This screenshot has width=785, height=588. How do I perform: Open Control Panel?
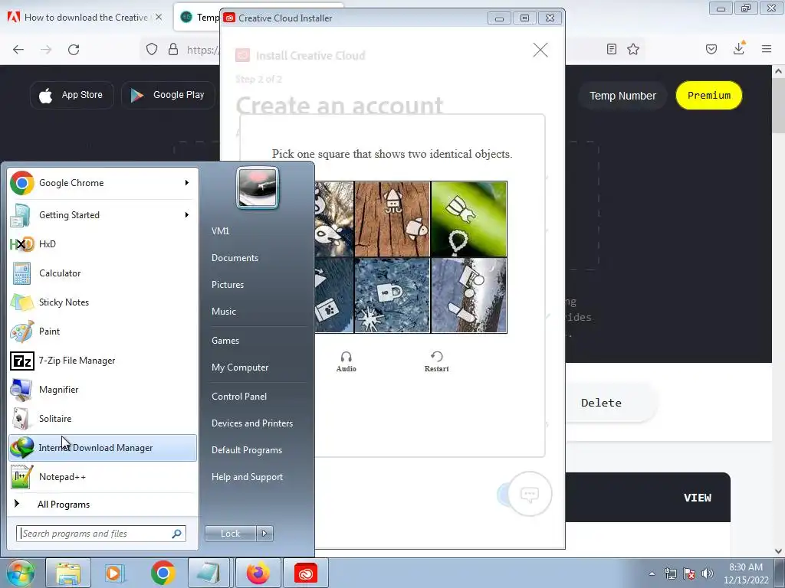[239, 397]
